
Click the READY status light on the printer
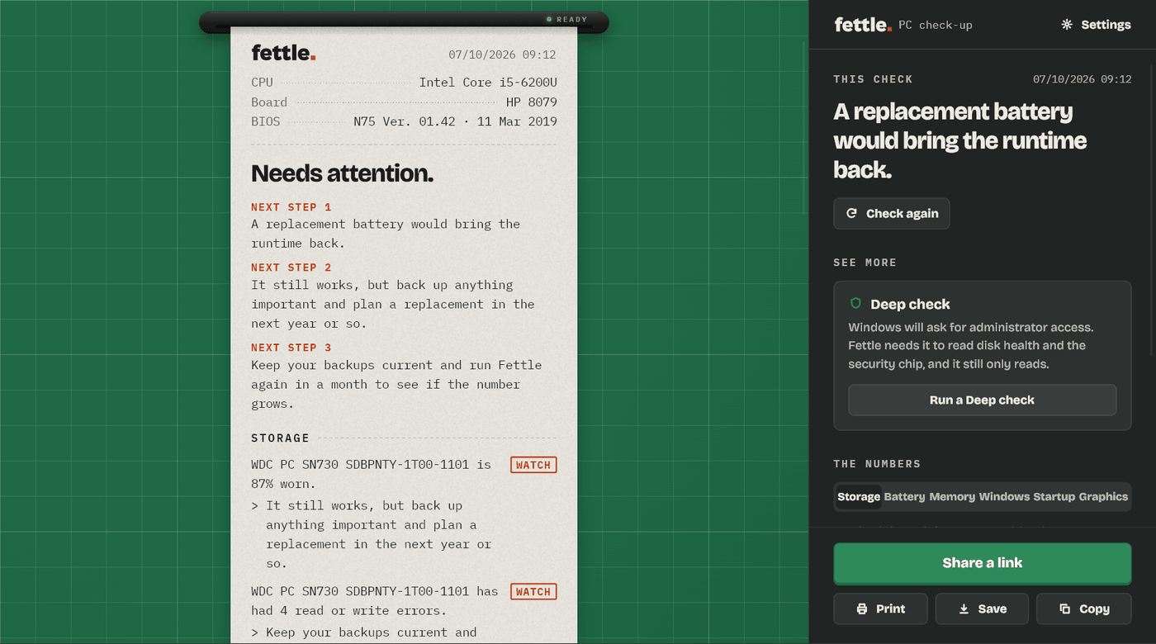click(x=549, y=19)
